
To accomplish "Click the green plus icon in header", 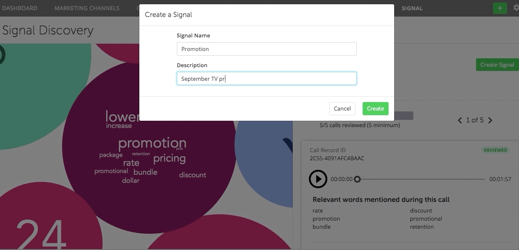I will click(x=500, y=8).
